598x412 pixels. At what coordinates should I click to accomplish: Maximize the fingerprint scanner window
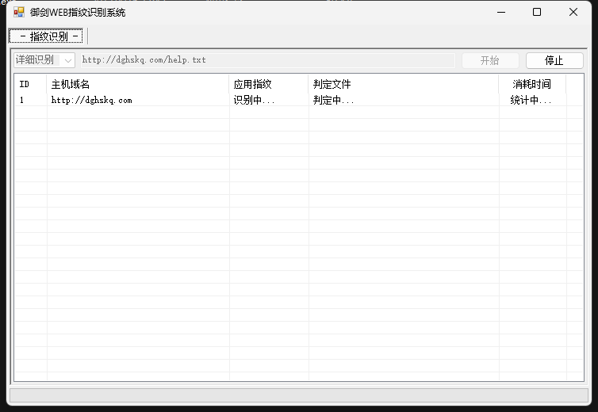pos(537,12)
